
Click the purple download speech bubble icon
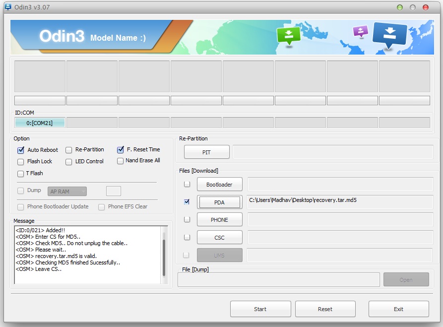[x=361, y=31]
